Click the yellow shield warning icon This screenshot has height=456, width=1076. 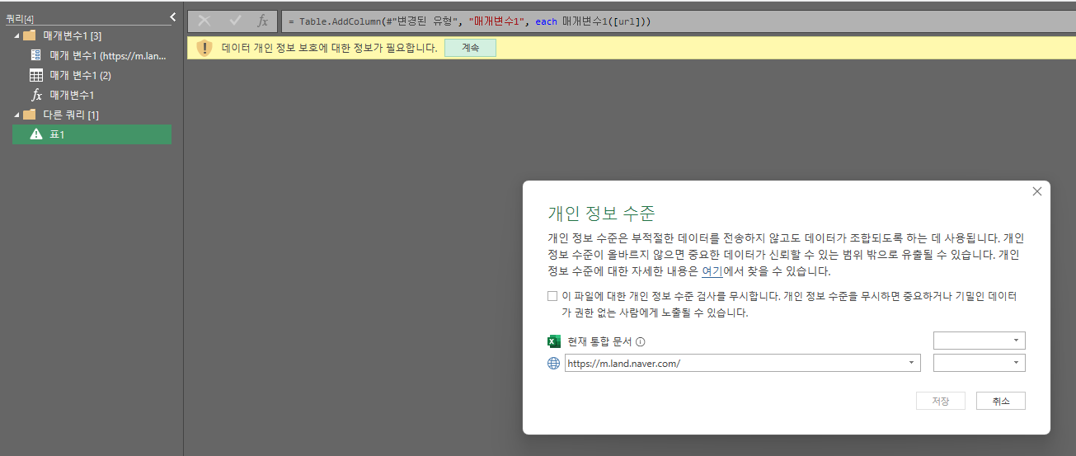point(204,48)
